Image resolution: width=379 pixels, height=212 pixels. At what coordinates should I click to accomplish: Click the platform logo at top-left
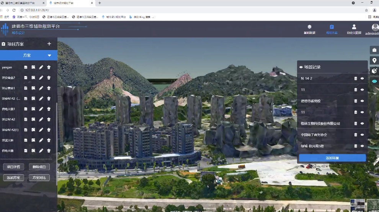(x=5, y=29)
